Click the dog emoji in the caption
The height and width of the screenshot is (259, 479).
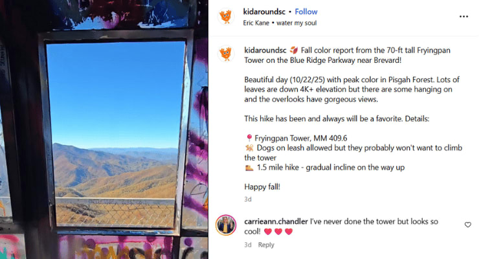coord(249,148)
